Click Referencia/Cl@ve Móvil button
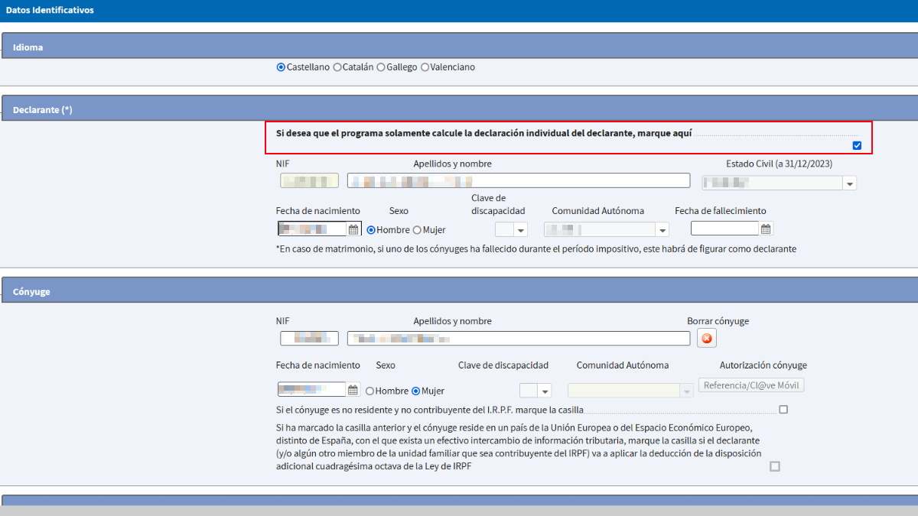 751,385
